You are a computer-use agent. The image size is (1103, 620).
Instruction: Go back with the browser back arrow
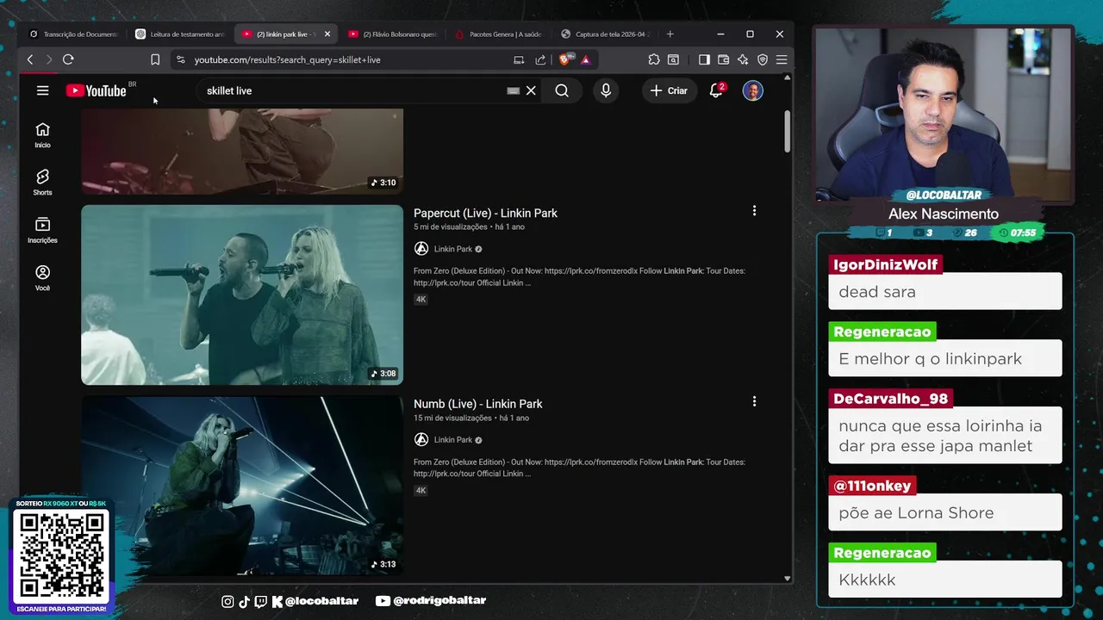[30, 59]
